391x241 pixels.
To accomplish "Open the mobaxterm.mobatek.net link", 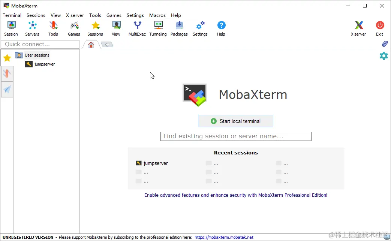I will point(224,237).
